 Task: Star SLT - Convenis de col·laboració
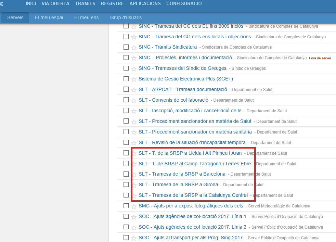pos(134,100)
